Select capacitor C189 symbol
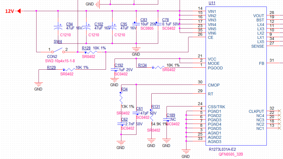This screenshot has width=283, height=159. [x=167, y=120]
